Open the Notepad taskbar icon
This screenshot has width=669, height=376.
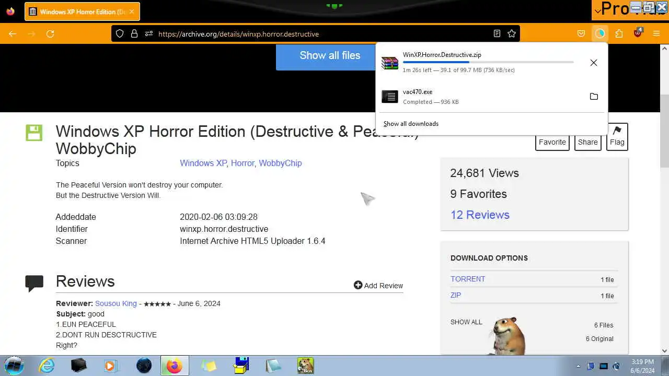pos(273,366)
